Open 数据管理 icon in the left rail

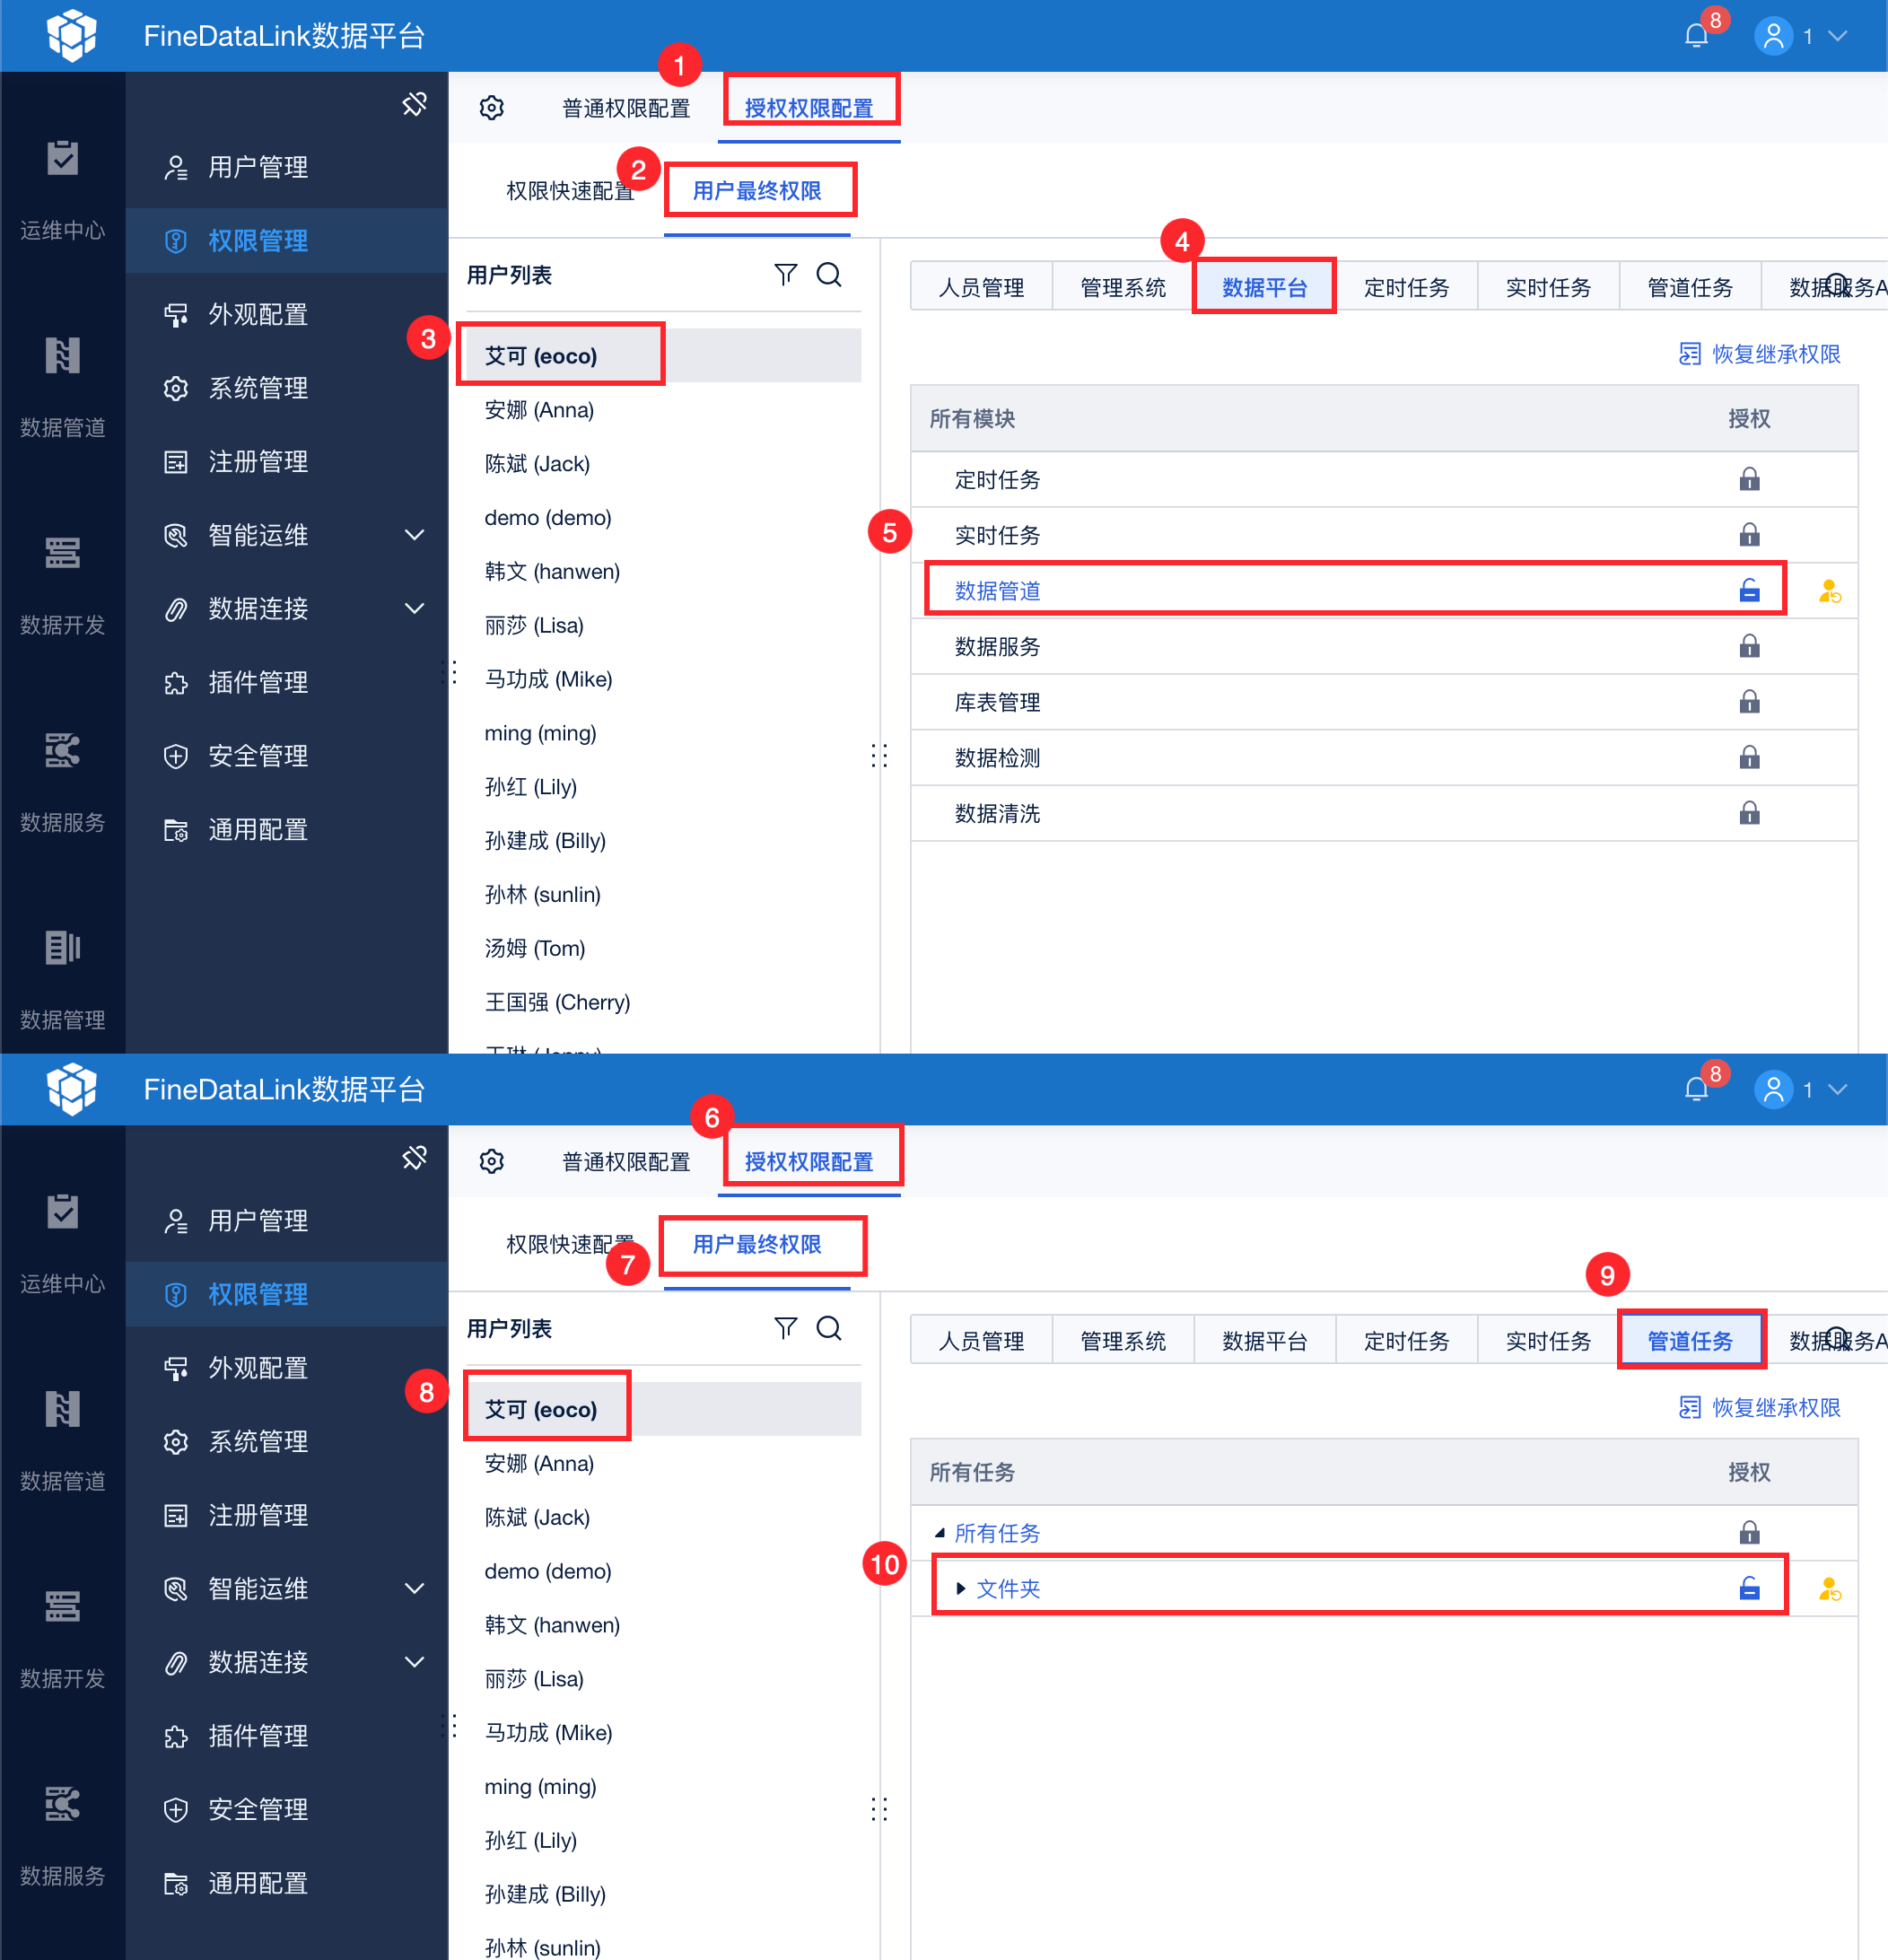[62, 947]
